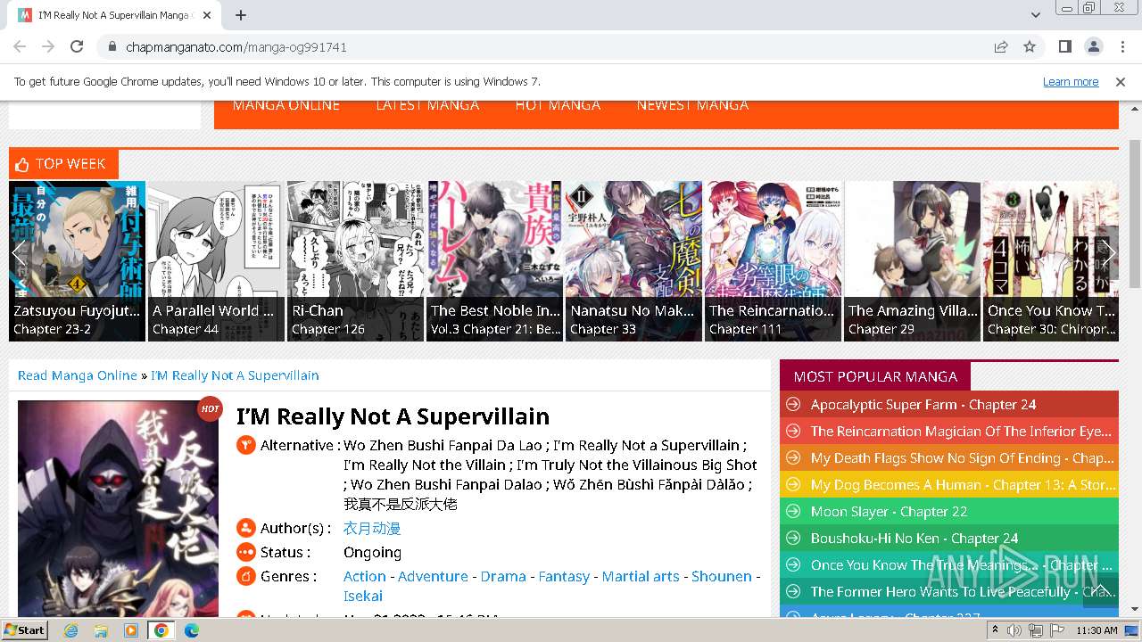Open Once You Know The True Meanings entry
The height and width of the screenshot is (642, 1142).
pyautogui.click(x=962, y=564)
